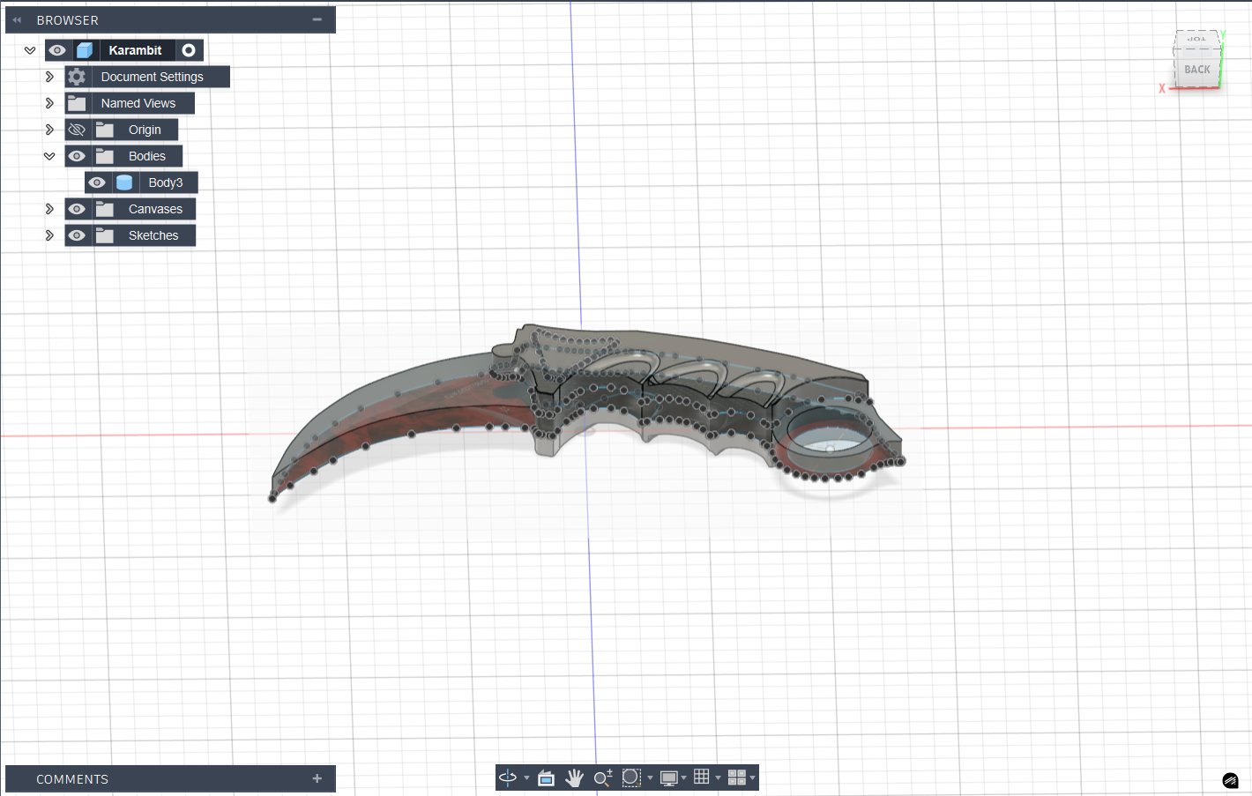Image resolution: width=1252 pixels, height=796 pixels.
Task: Select the Orbit tool in navigation bar
Action: point(508,777)
